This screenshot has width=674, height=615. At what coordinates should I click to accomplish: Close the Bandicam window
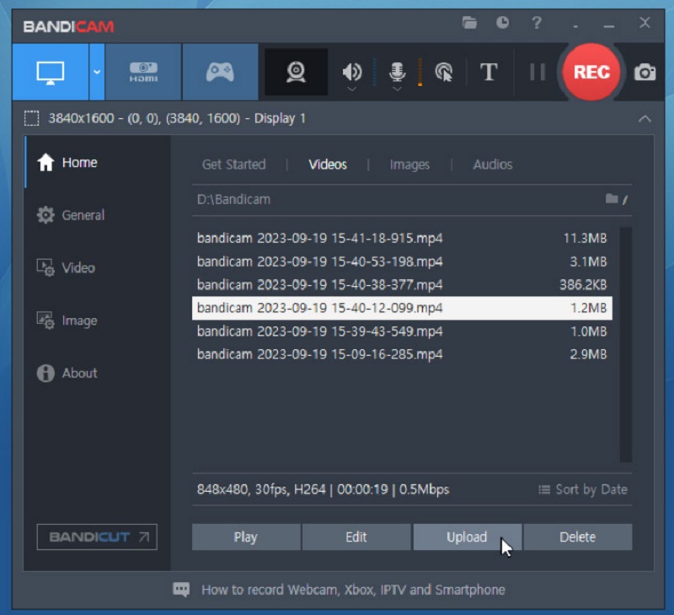click(645, 23)
